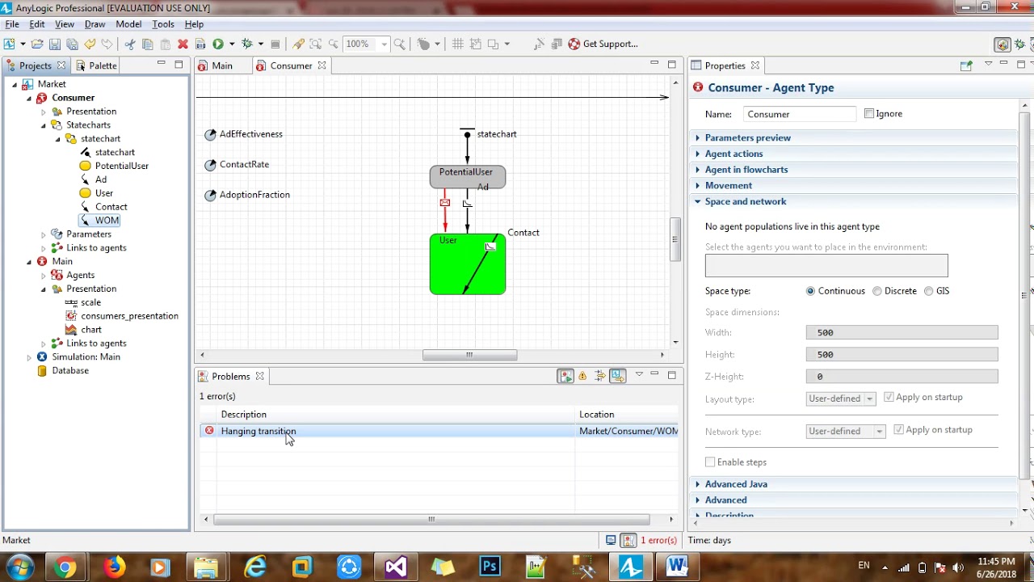Click the 1 error(s) status link

(658, 540)
